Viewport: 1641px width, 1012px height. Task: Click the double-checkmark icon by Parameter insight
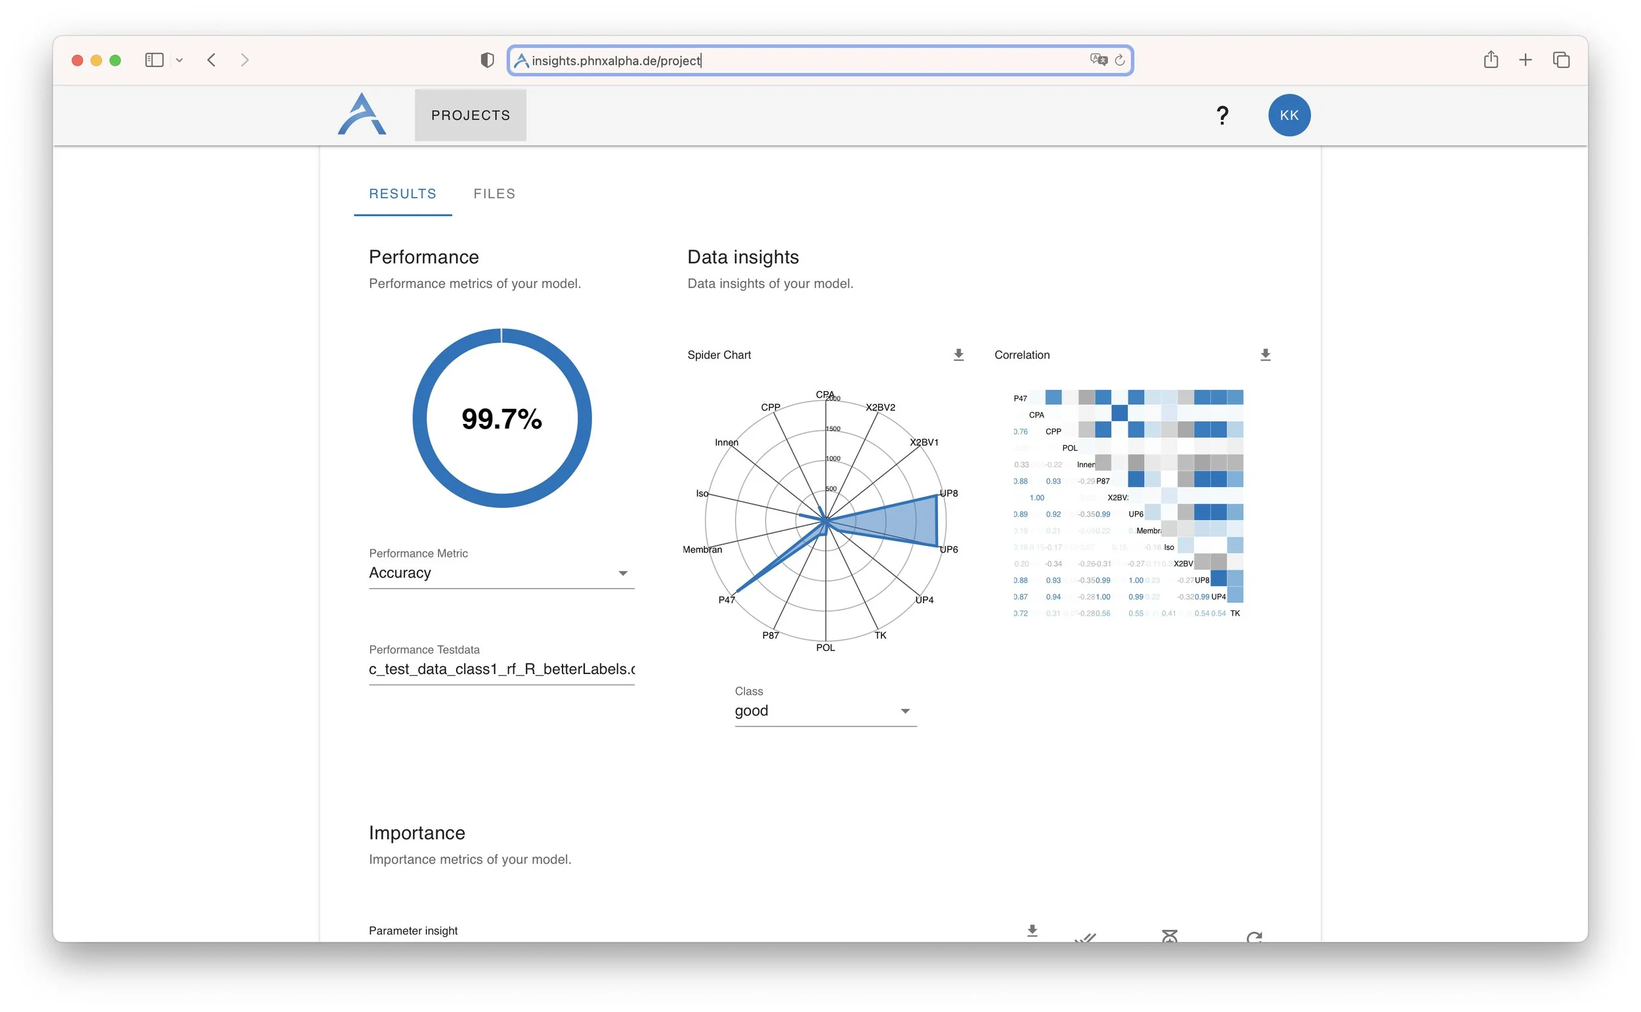1085,937
